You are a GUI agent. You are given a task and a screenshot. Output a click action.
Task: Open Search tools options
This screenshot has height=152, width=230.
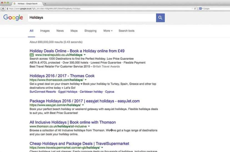[126, 31]
